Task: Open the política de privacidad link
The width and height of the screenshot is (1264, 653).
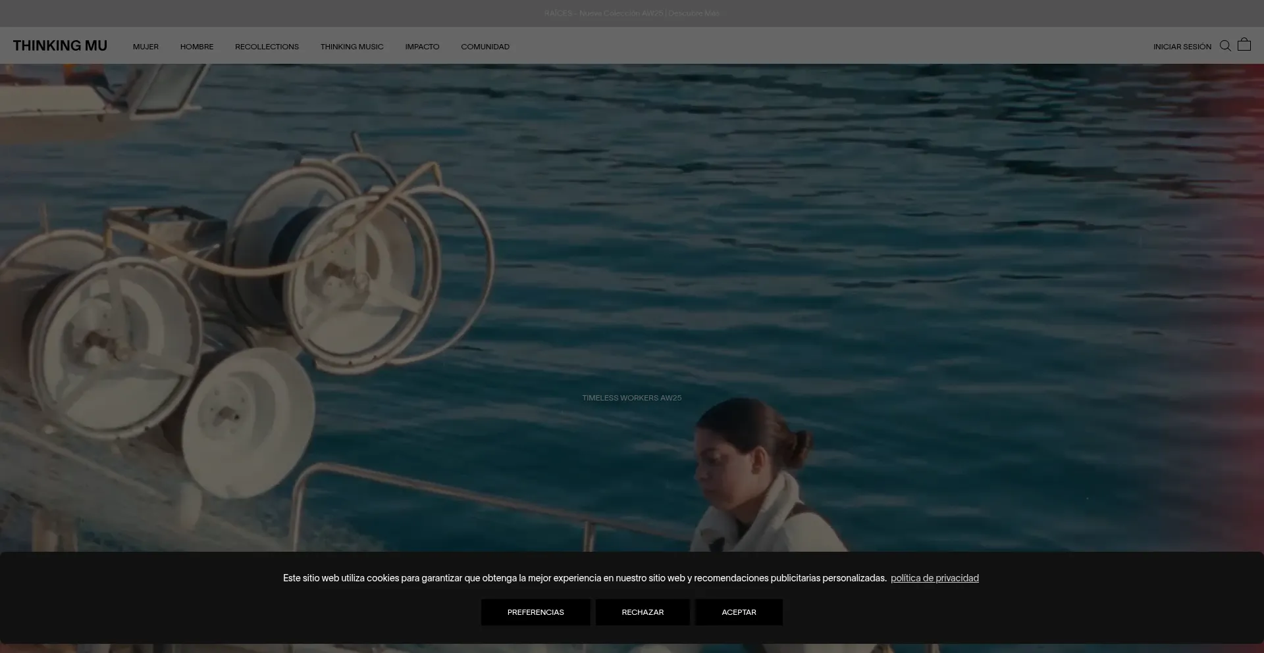Action: [934, 578]
